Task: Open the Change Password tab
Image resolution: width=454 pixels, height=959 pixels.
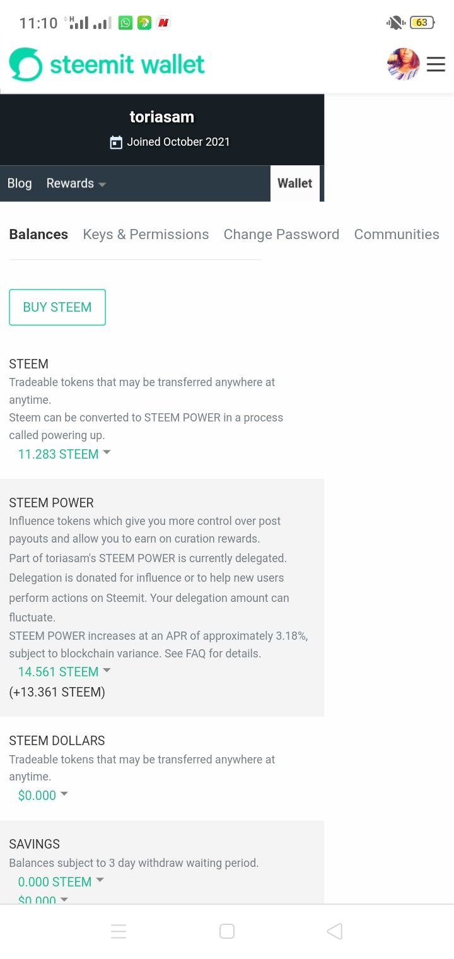Action: pos(281,234)
